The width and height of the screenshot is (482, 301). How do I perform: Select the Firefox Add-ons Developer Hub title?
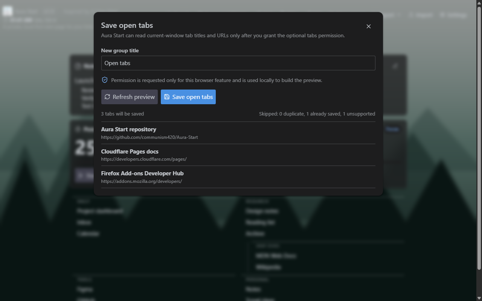[x=142, y=173]
